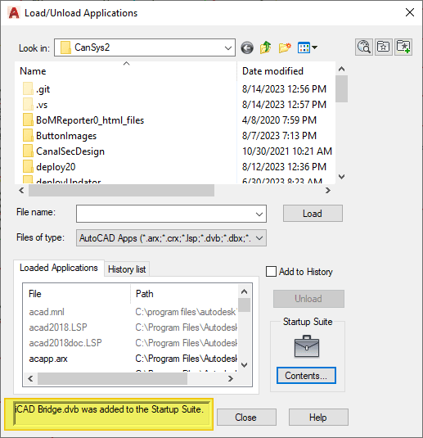423x438 pixels.
Task: Select the ButtonImages folder icon
Action: (x=28, y=136)
